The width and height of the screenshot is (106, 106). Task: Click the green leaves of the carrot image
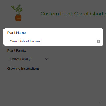16,10
